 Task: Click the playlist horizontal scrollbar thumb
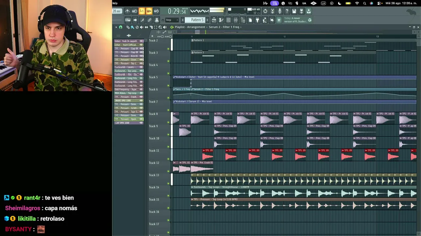point(197,32)
